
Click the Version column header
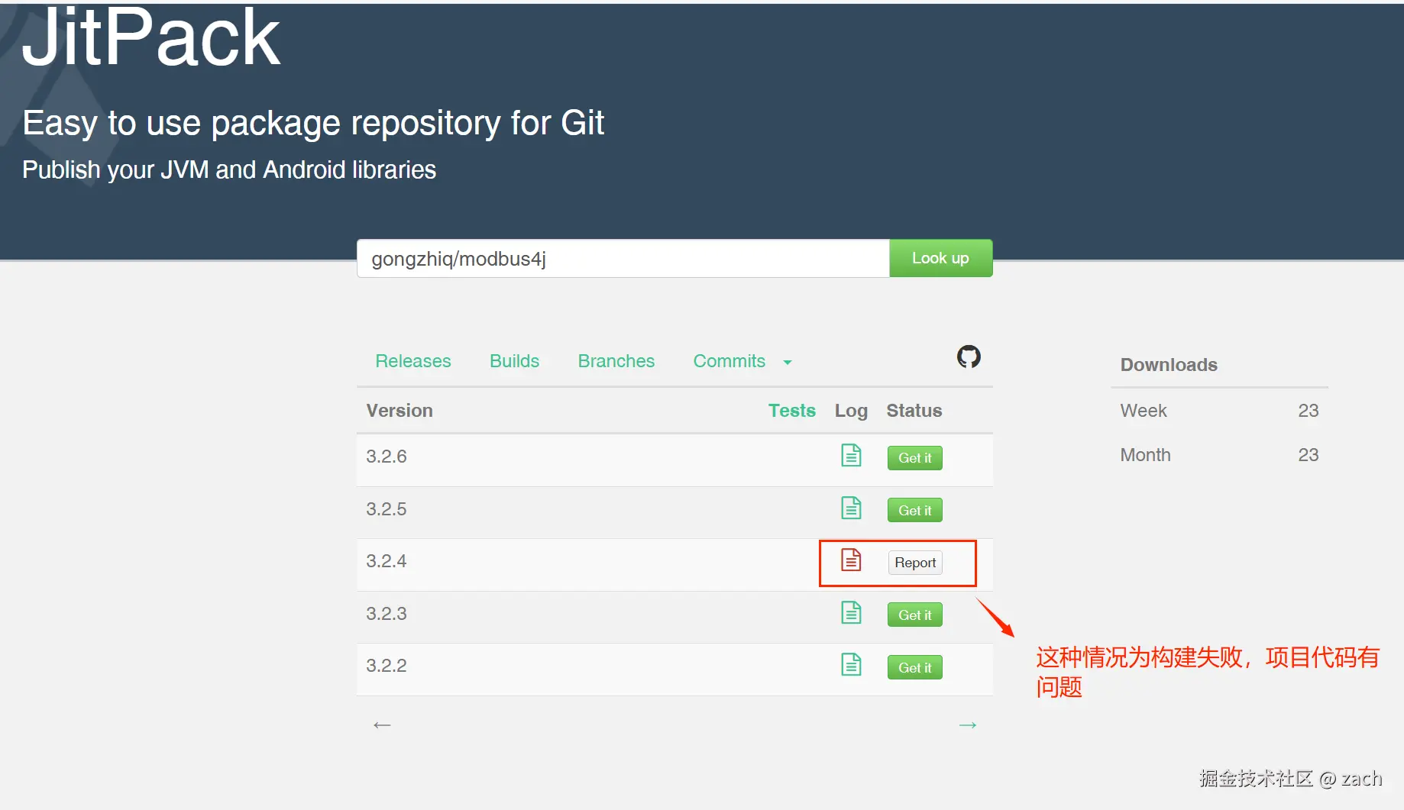click(x=400, y=411)
